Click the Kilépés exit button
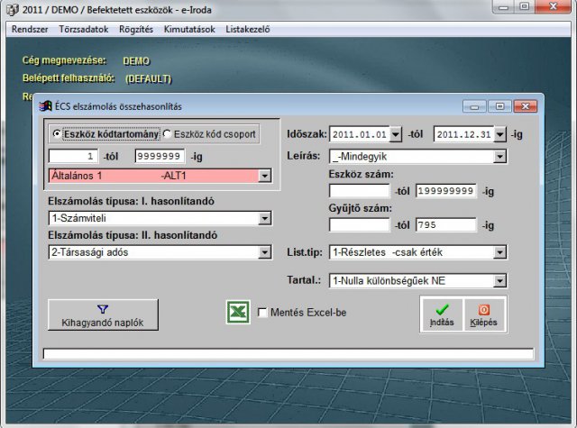Image resolution: width=577 pixels, height=428 pixels. [x=483, y=314]
